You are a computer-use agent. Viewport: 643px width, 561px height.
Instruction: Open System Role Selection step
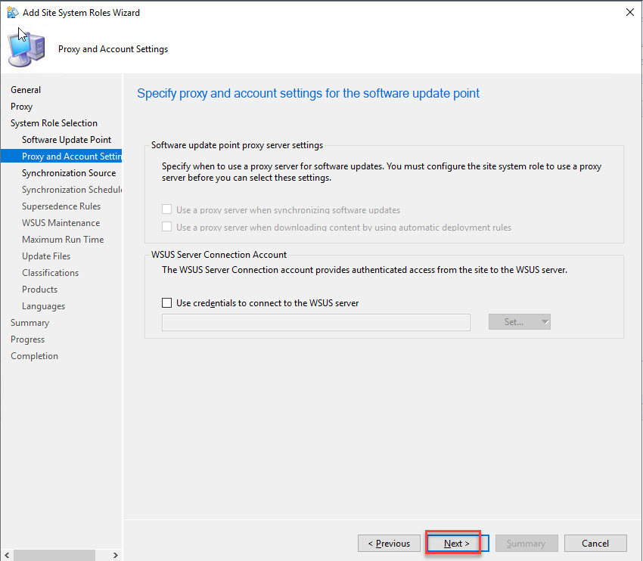coord(54,123)
